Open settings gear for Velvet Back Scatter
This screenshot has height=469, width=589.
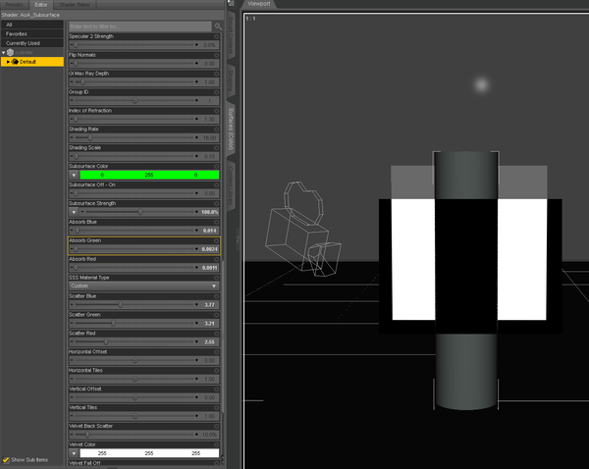click(216, 426)
